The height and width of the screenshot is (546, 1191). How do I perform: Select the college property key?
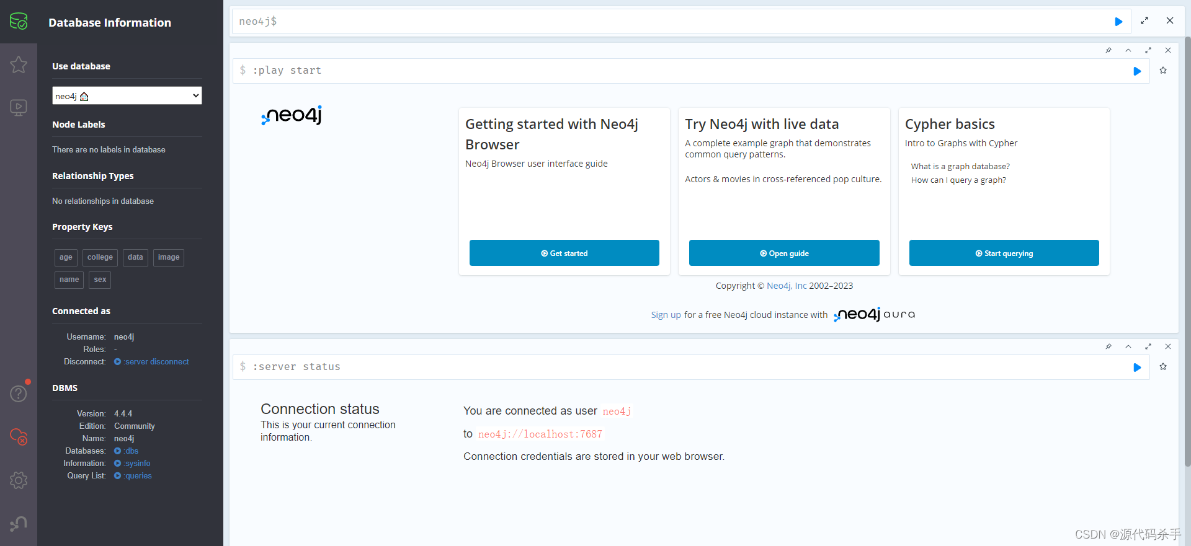click(100, 257)
